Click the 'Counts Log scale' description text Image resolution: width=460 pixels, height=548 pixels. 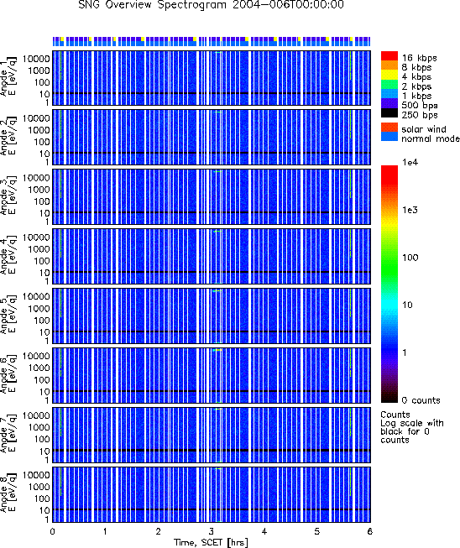point(412,427)
